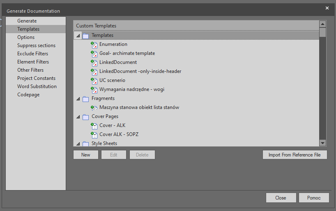Viewport: 336px width, 211px height.
Task: Click the Enumeration template icon
Action: coord(94,45)
